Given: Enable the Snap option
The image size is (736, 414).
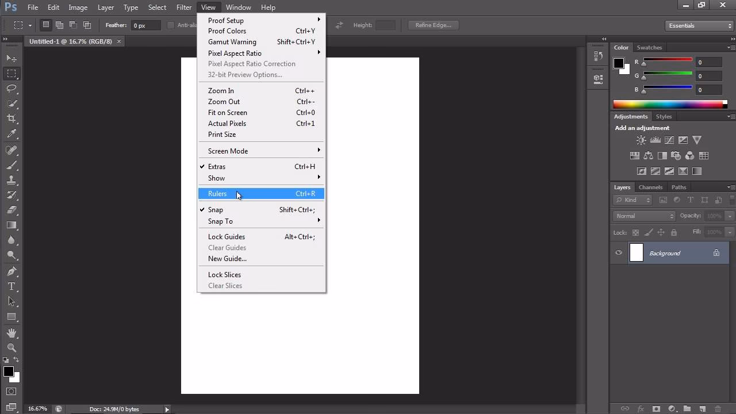Looking at the screenshot, I should pyautogui.click(x=216, y=210).
